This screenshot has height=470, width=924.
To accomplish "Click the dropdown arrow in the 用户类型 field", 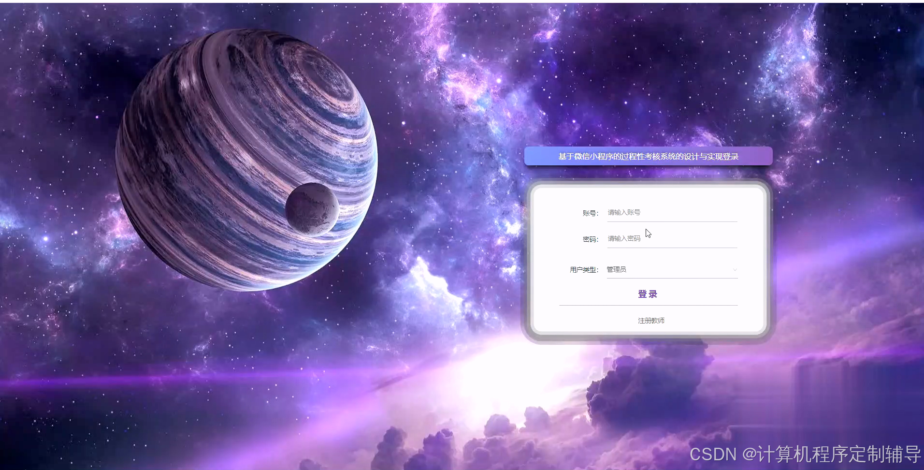I will point(735,270).
